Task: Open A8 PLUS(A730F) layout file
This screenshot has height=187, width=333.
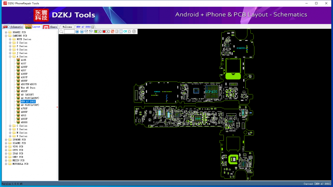Action: (30, 105)
